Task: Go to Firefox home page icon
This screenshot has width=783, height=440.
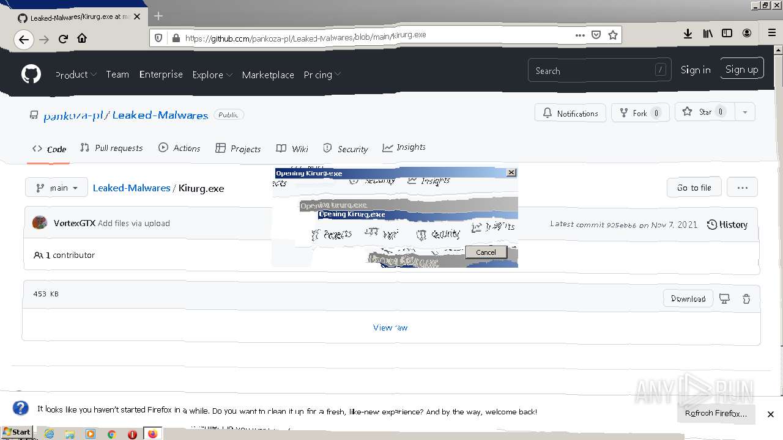Action: click(x=82, y=38)
